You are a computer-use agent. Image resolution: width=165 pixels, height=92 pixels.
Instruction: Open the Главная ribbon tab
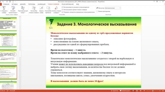(x=6, y=4)
